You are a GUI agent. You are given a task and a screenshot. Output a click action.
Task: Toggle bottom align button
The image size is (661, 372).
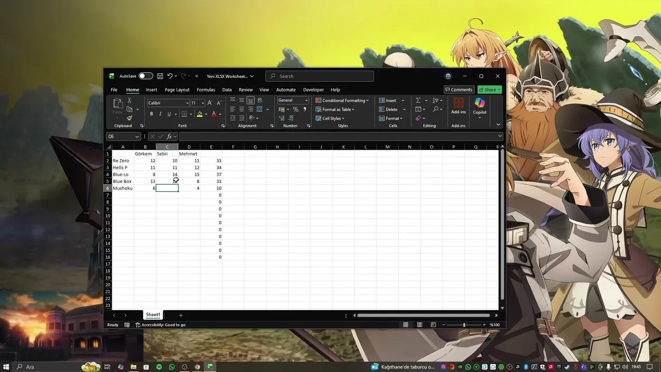click(250, 100)
